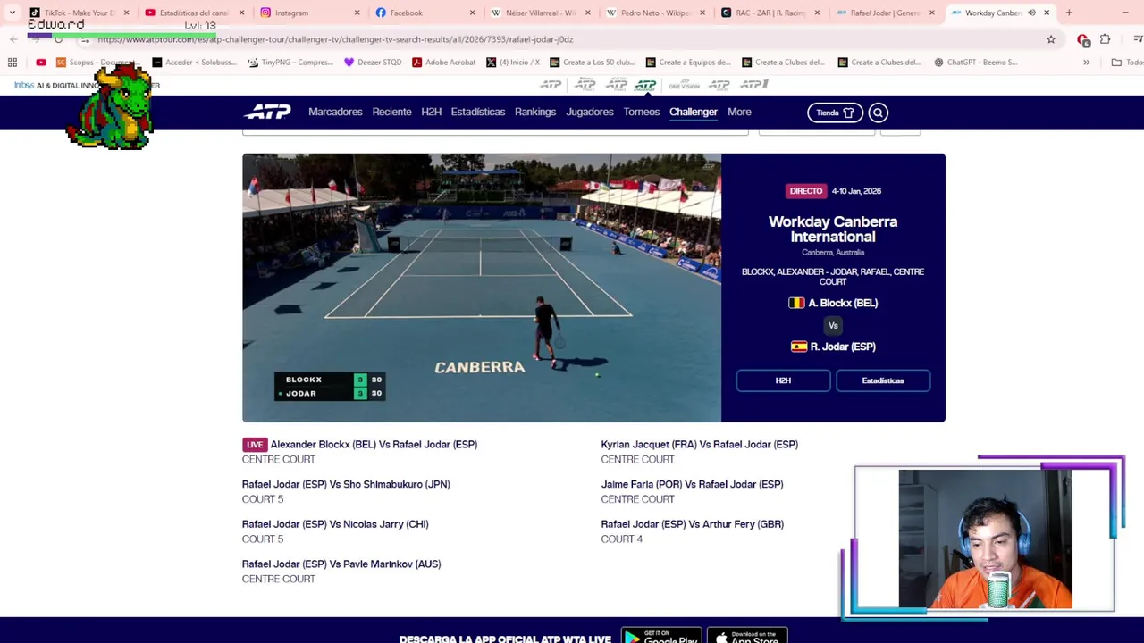1144x643 pixels.
Task: Open Rafael Jodar Vs Nicolas Jarry match
Action: pos(335,524)
